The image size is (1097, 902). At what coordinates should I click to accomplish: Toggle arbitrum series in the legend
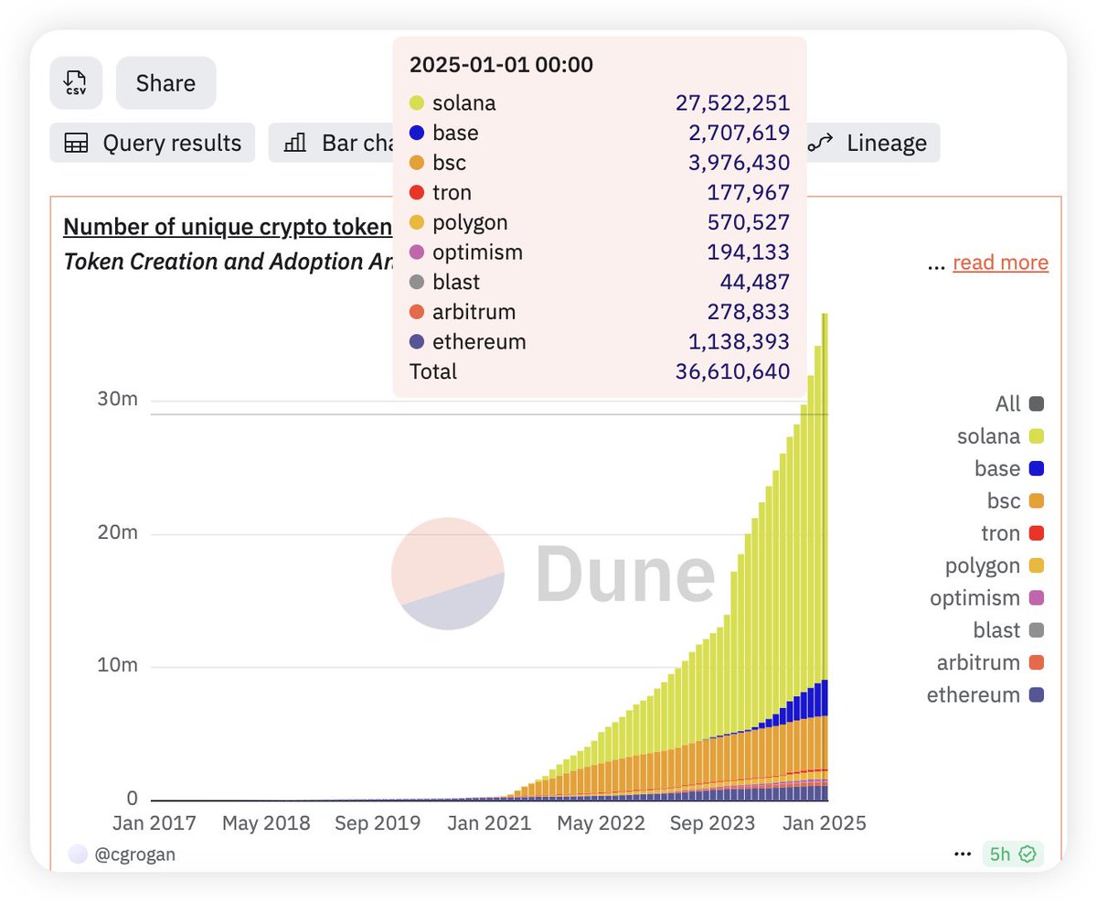991,662
